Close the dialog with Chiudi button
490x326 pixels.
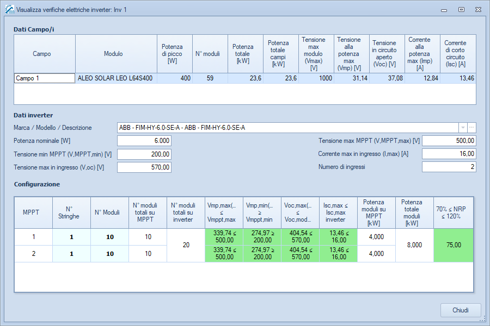tap(460, 310)
